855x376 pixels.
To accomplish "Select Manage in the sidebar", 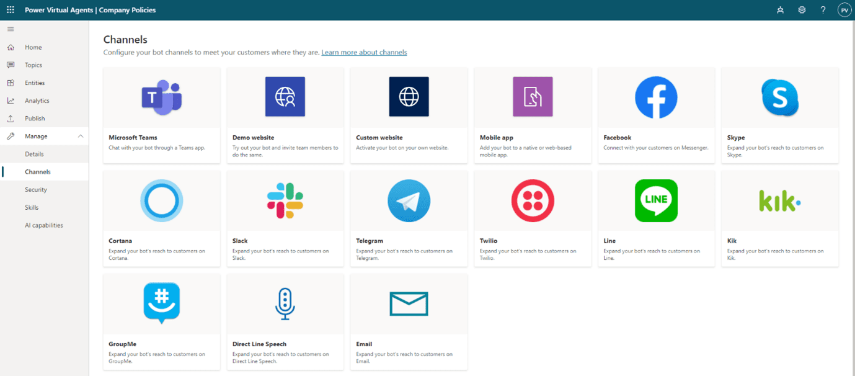I will 36,137.
